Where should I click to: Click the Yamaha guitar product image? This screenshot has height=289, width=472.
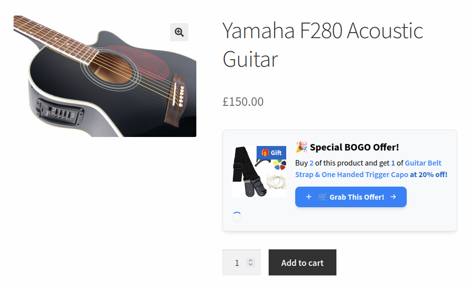[x=104, y=76]
